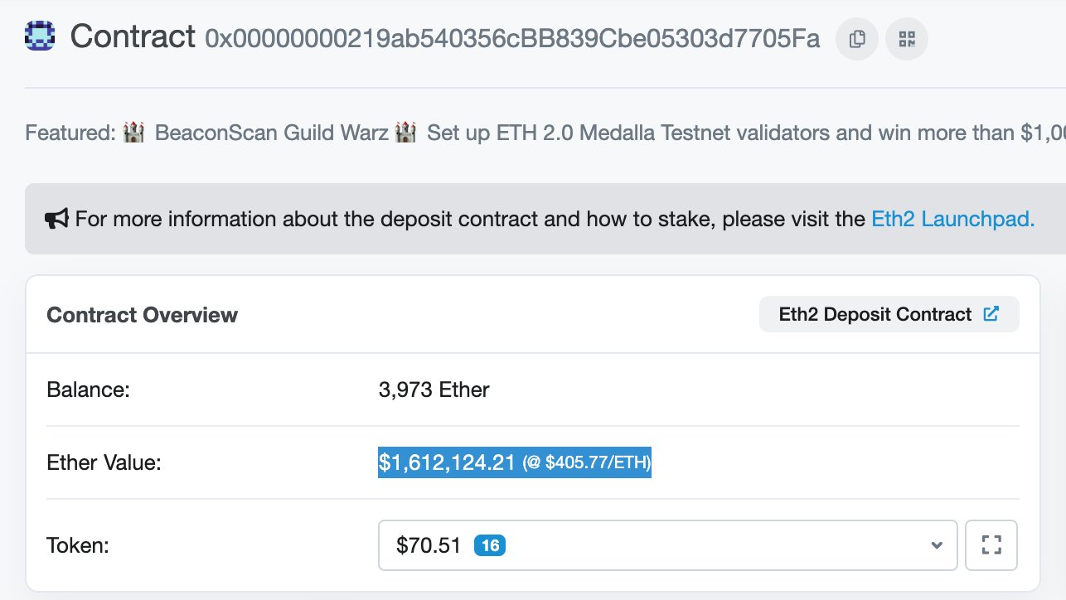1066x600 pixels.
Task: Click the $70.51 token value
Action: pos(429,545)
